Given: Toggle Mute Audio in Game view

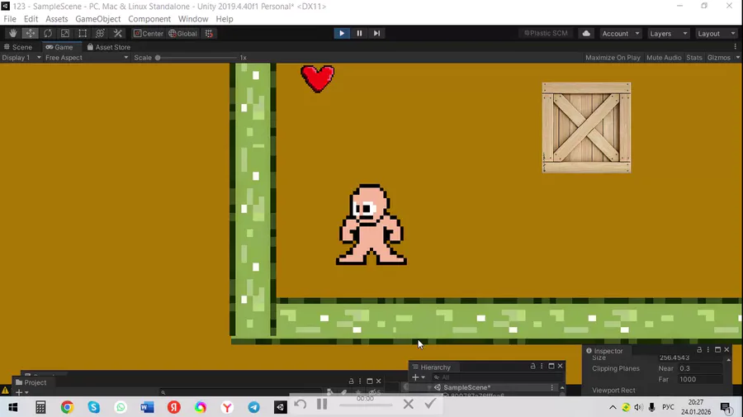Looking at the screenshot, I should pyautogui.click(x=664, y=57).
